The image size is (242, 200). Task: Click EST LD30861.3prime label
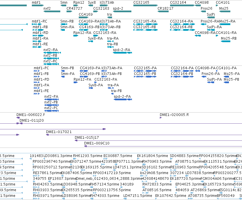[58, 156]
